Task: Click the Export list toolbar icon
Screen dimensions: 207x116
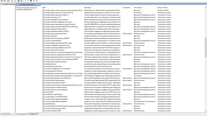Action: pyautogui.click(x=15, y=1)
